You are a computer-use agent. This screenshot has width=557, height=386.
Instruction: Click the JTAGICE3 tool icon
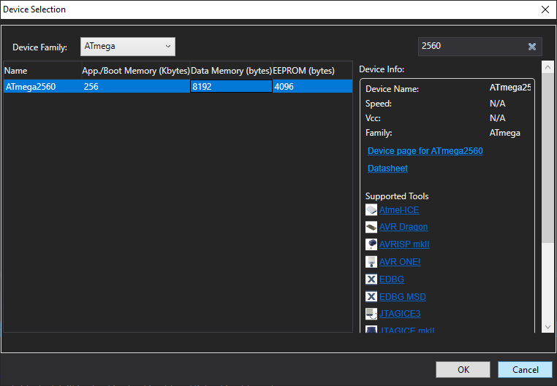tap(371, 314)
